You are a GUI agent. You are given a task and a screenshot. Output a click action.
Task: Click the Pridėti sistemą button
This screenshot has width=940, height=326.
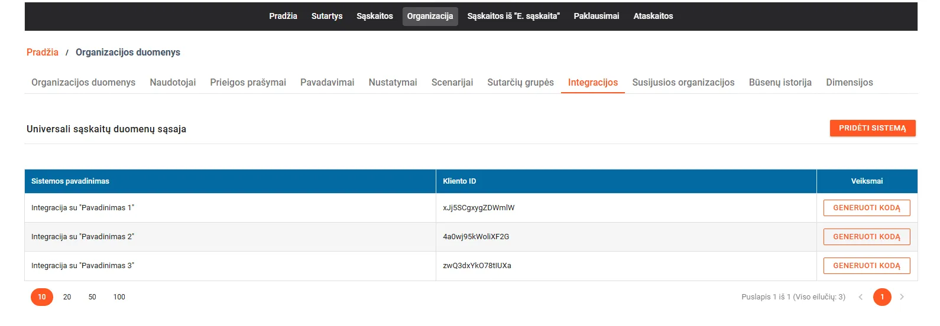click(872, 128)
